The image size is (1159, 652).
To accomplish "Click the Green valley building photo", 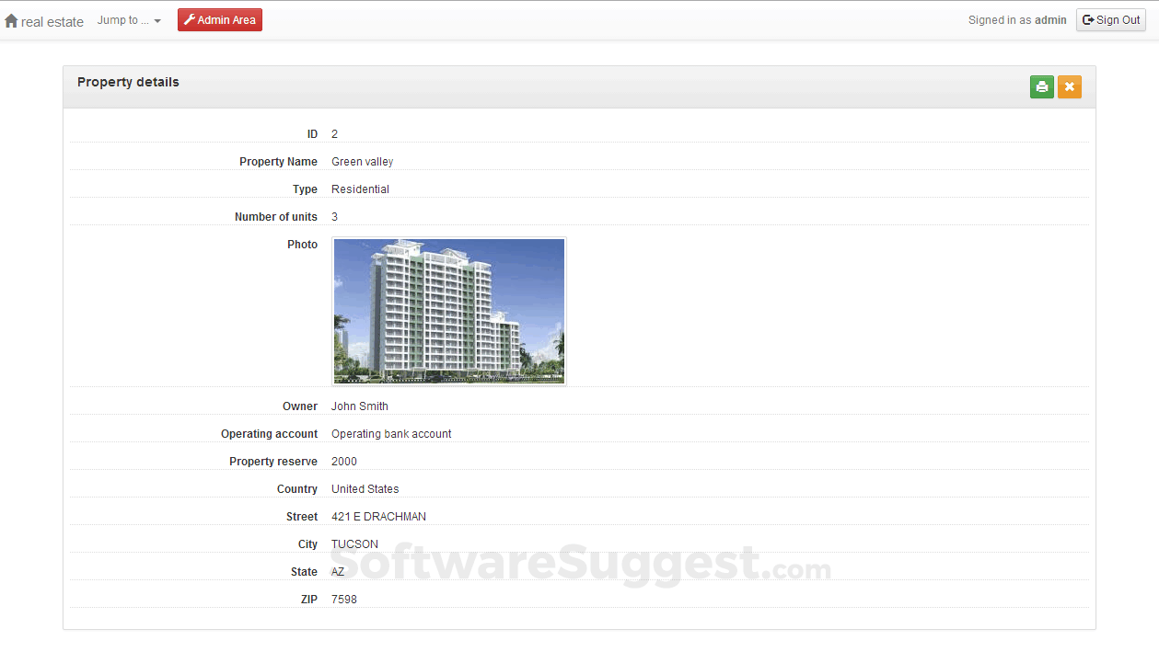I will [x=449, y=311].
